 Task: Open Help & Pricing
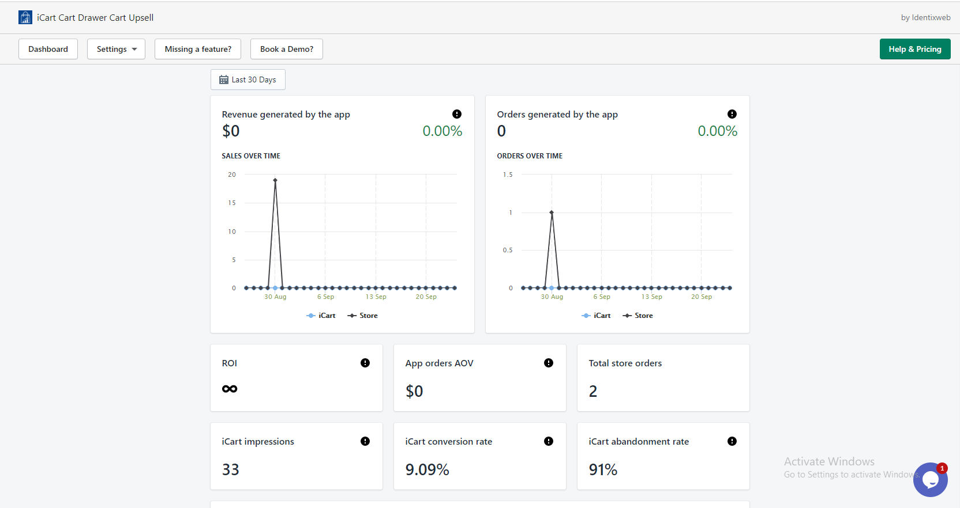(915, 49)
